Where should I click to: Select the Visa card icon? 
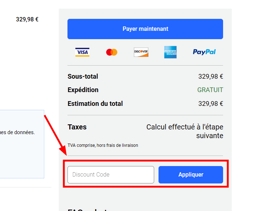click(82, 52)
